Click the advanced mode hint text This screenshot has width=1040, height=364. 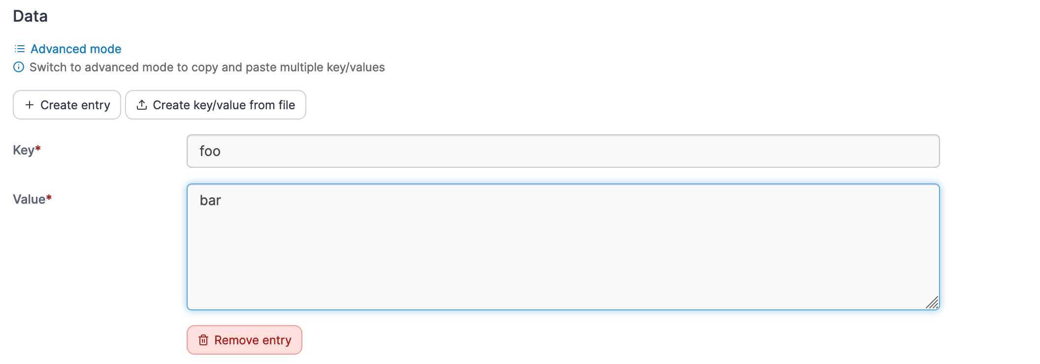(x=207, y=67)
